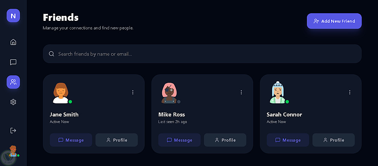Viewport: 378px width, 166px height.
Task: Click the logout icon in sidebar
Action: [13, 130]
